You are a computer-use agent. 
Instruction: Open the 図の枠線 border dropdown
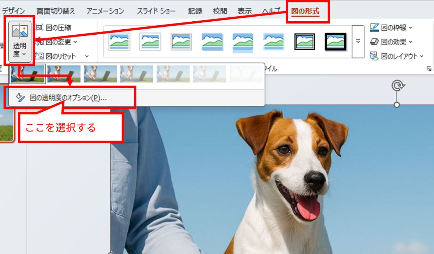coord(391,27)
